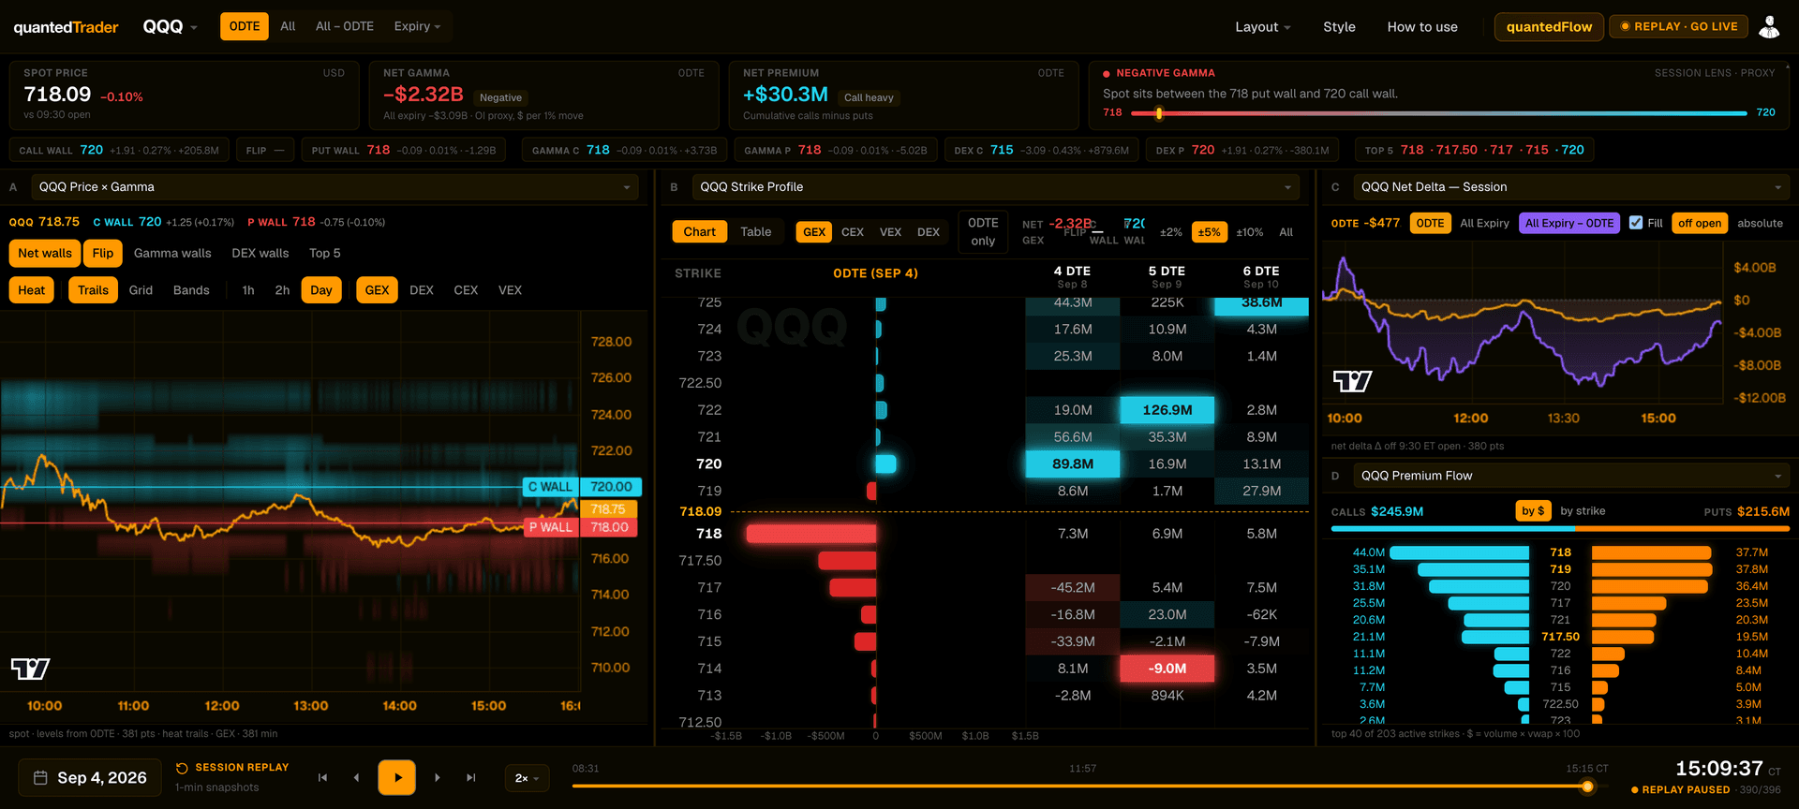Select All Expiry in Net Delta panel

1484,223
